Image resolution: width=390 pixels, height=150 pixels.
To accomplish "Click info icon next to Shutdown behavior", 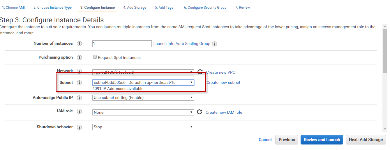I will click(x=79, y=127).
